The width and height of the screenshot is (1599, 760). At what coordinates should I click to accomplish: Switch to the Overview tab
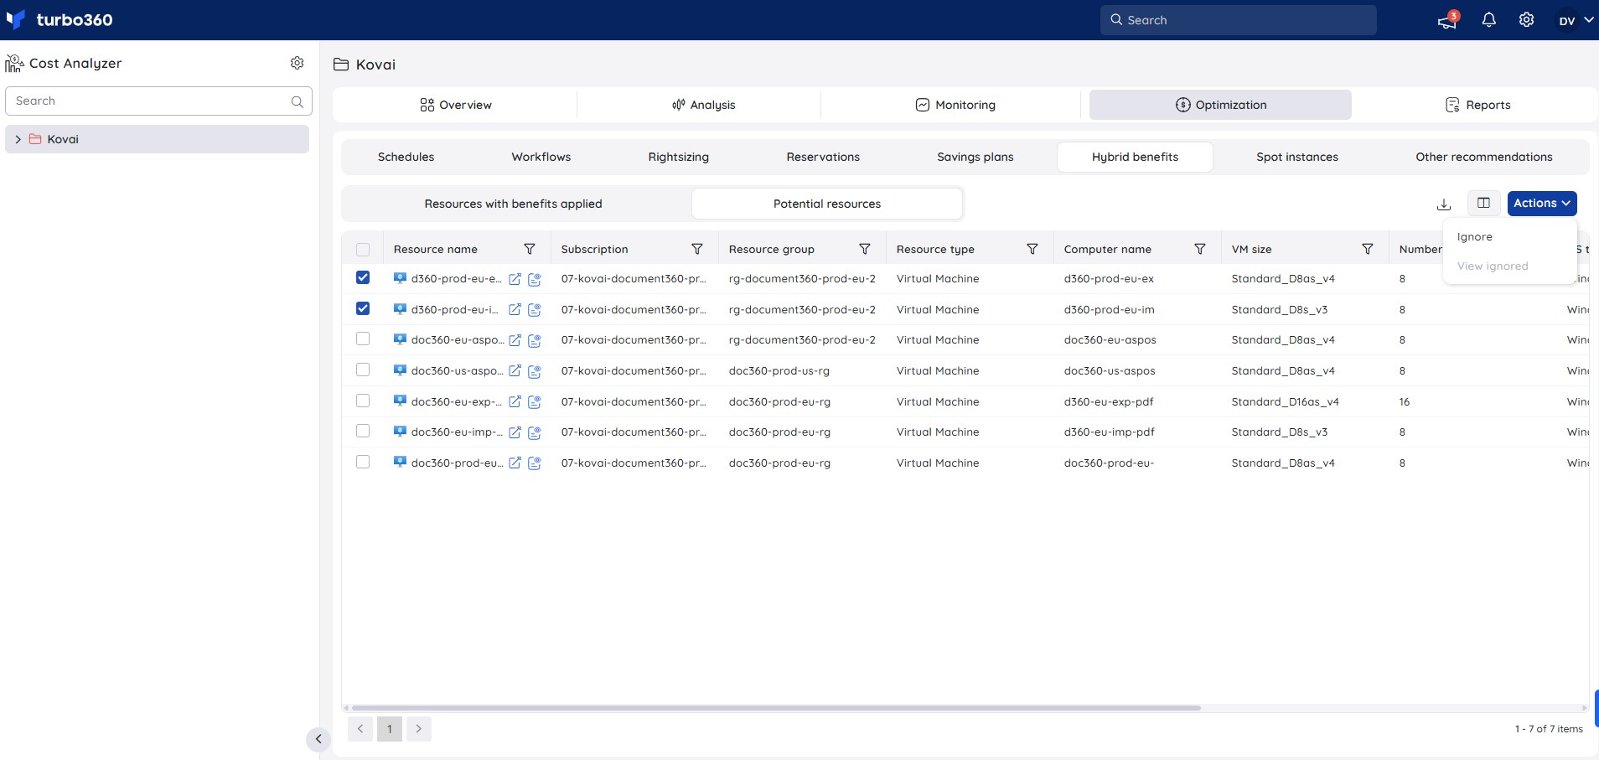[455, 105]
